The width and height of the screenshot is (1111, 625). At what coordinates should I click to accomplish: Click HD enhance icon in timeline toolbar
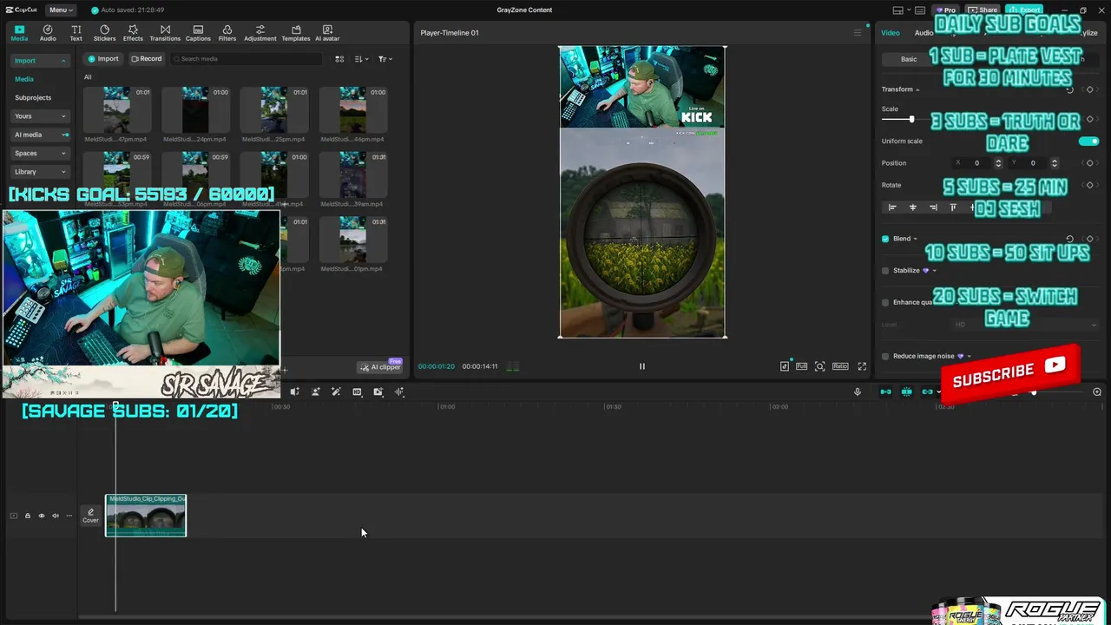[357, 391]
